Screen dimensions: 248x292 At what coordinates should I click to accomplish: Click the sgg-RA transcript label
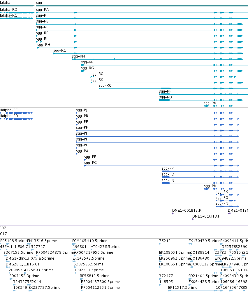[x=43, y=10]
